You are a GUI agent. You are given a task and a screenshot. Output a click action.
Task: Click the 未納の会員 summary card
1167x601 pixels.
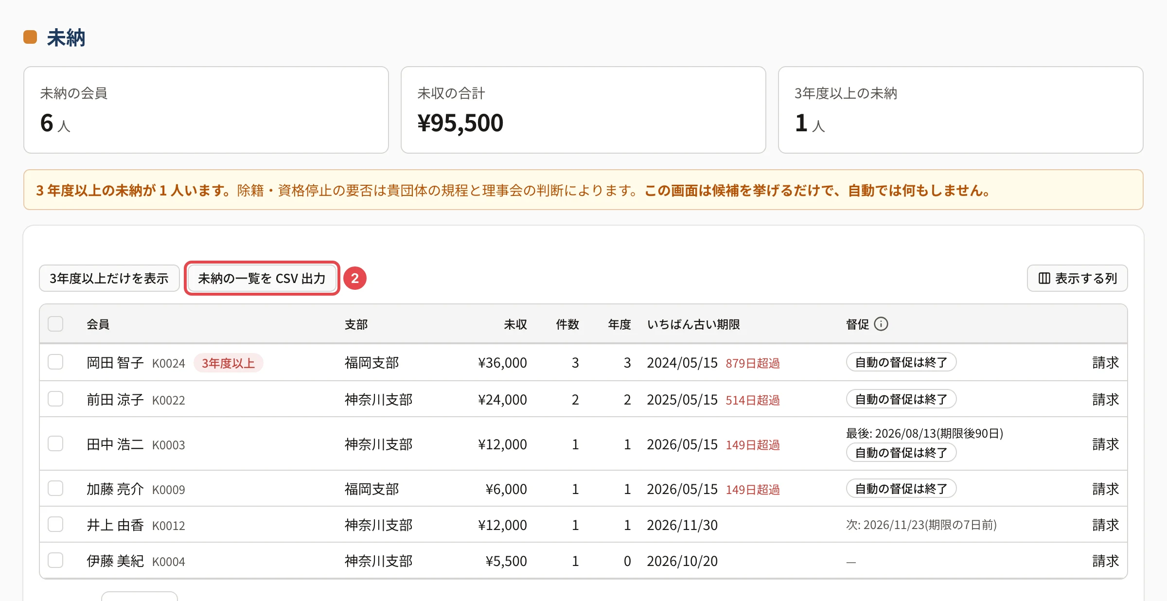click(206, 110)
